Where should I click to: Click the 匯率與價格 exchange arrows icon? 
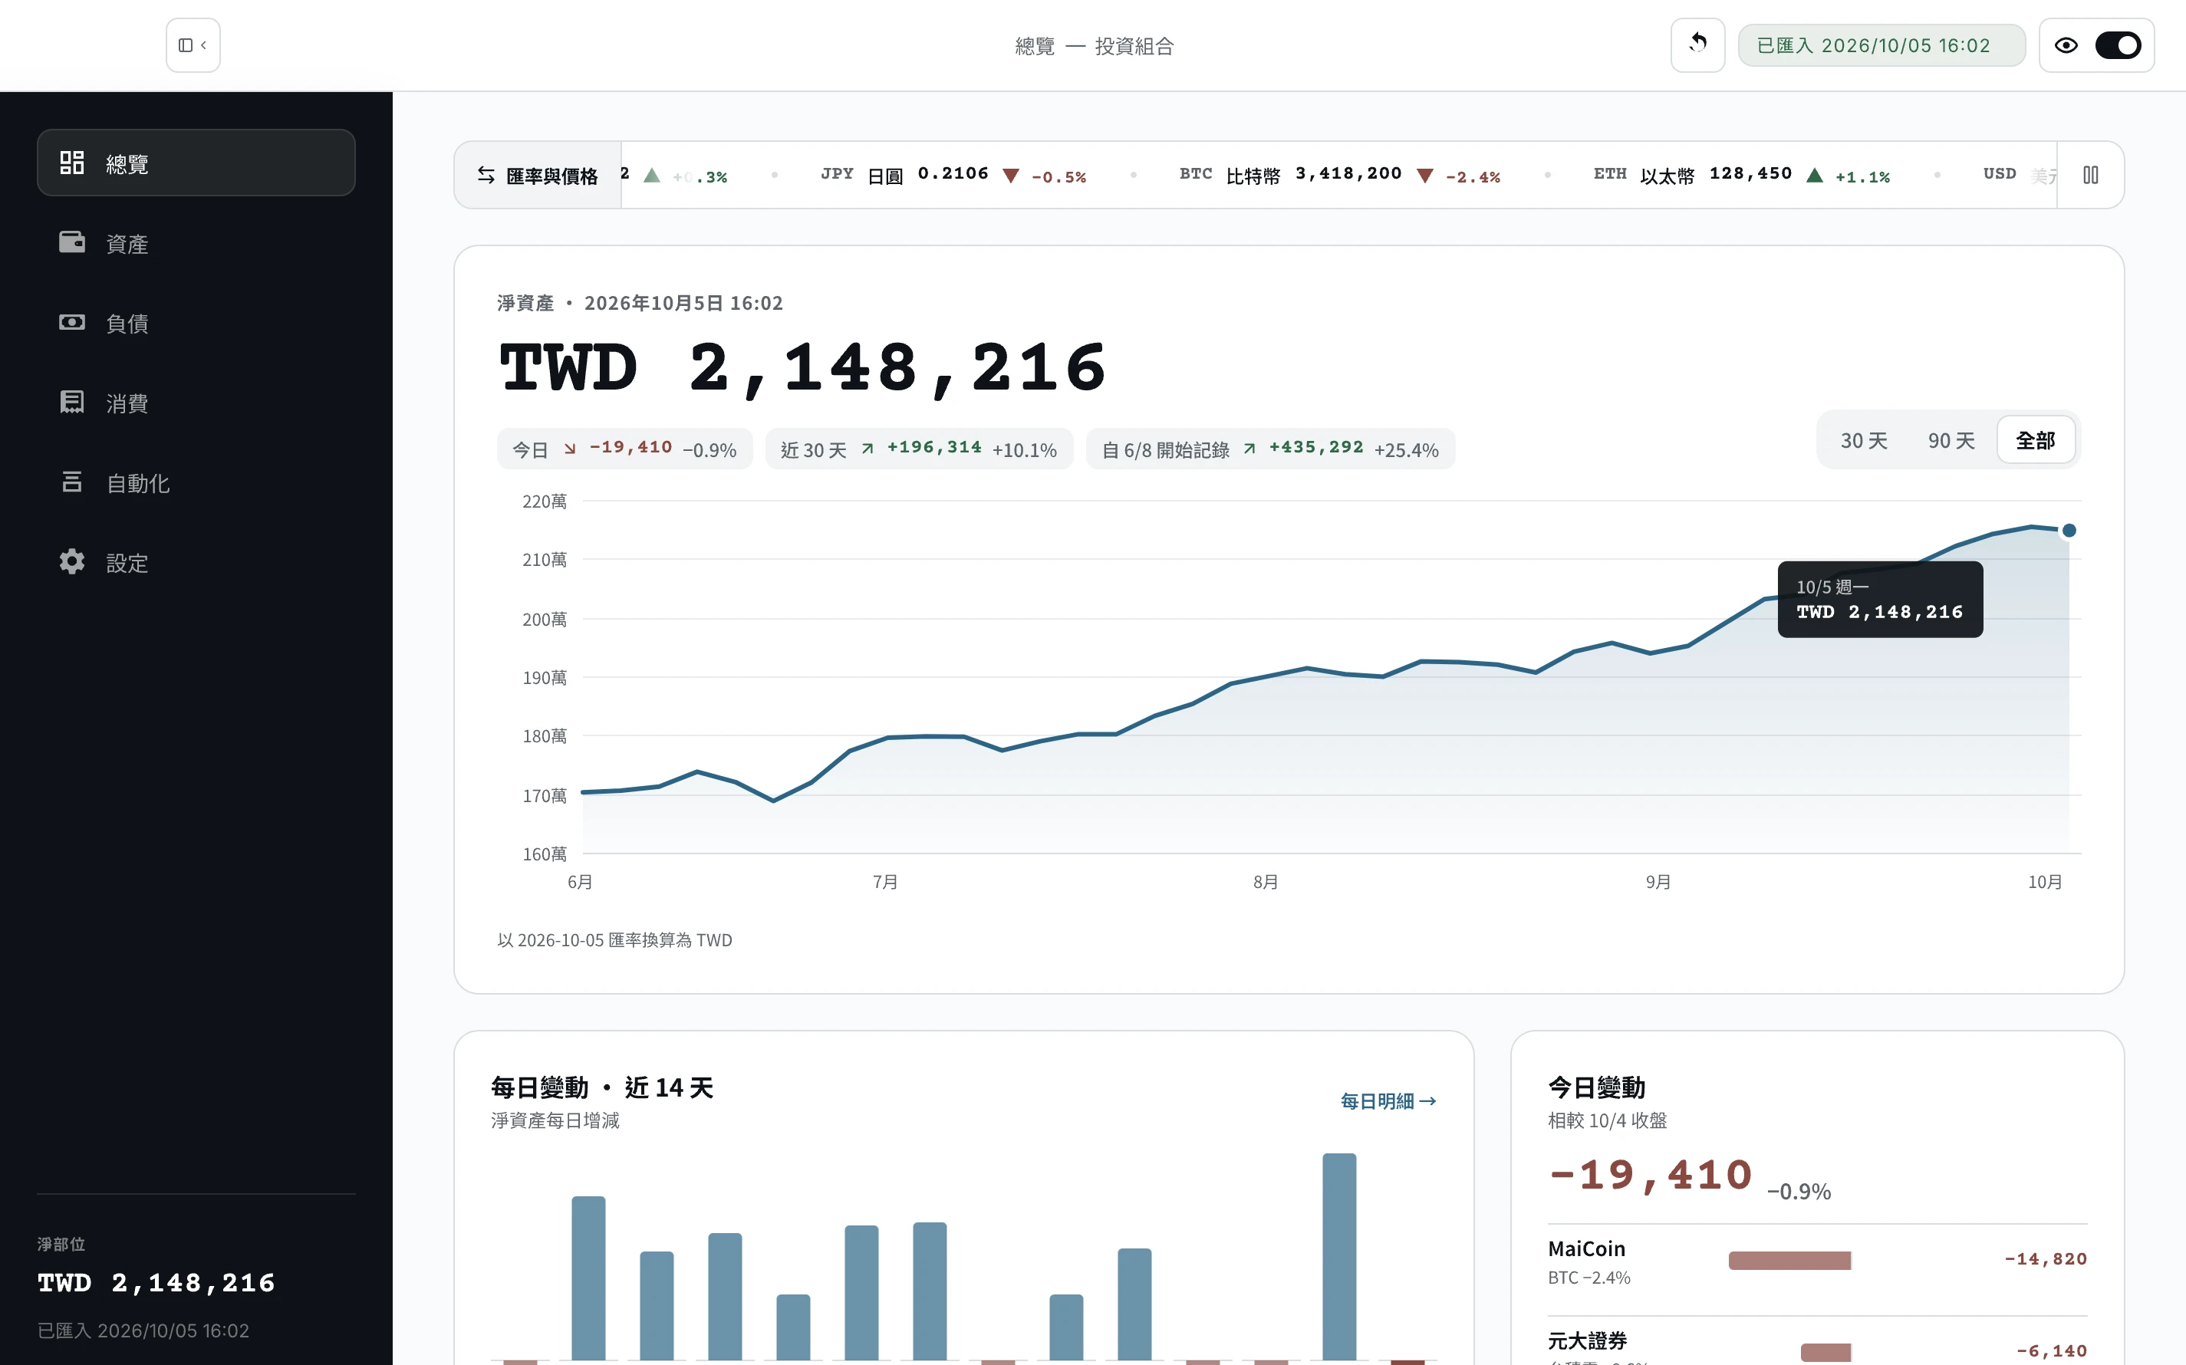point(486,175)
